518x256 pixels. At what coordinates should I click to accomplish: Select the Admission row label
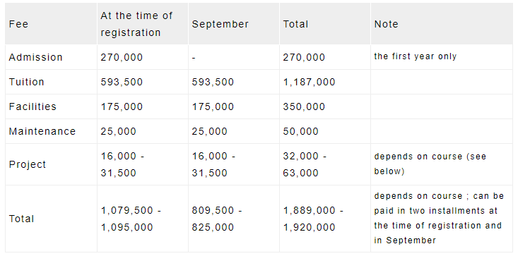tap(35, 57)
